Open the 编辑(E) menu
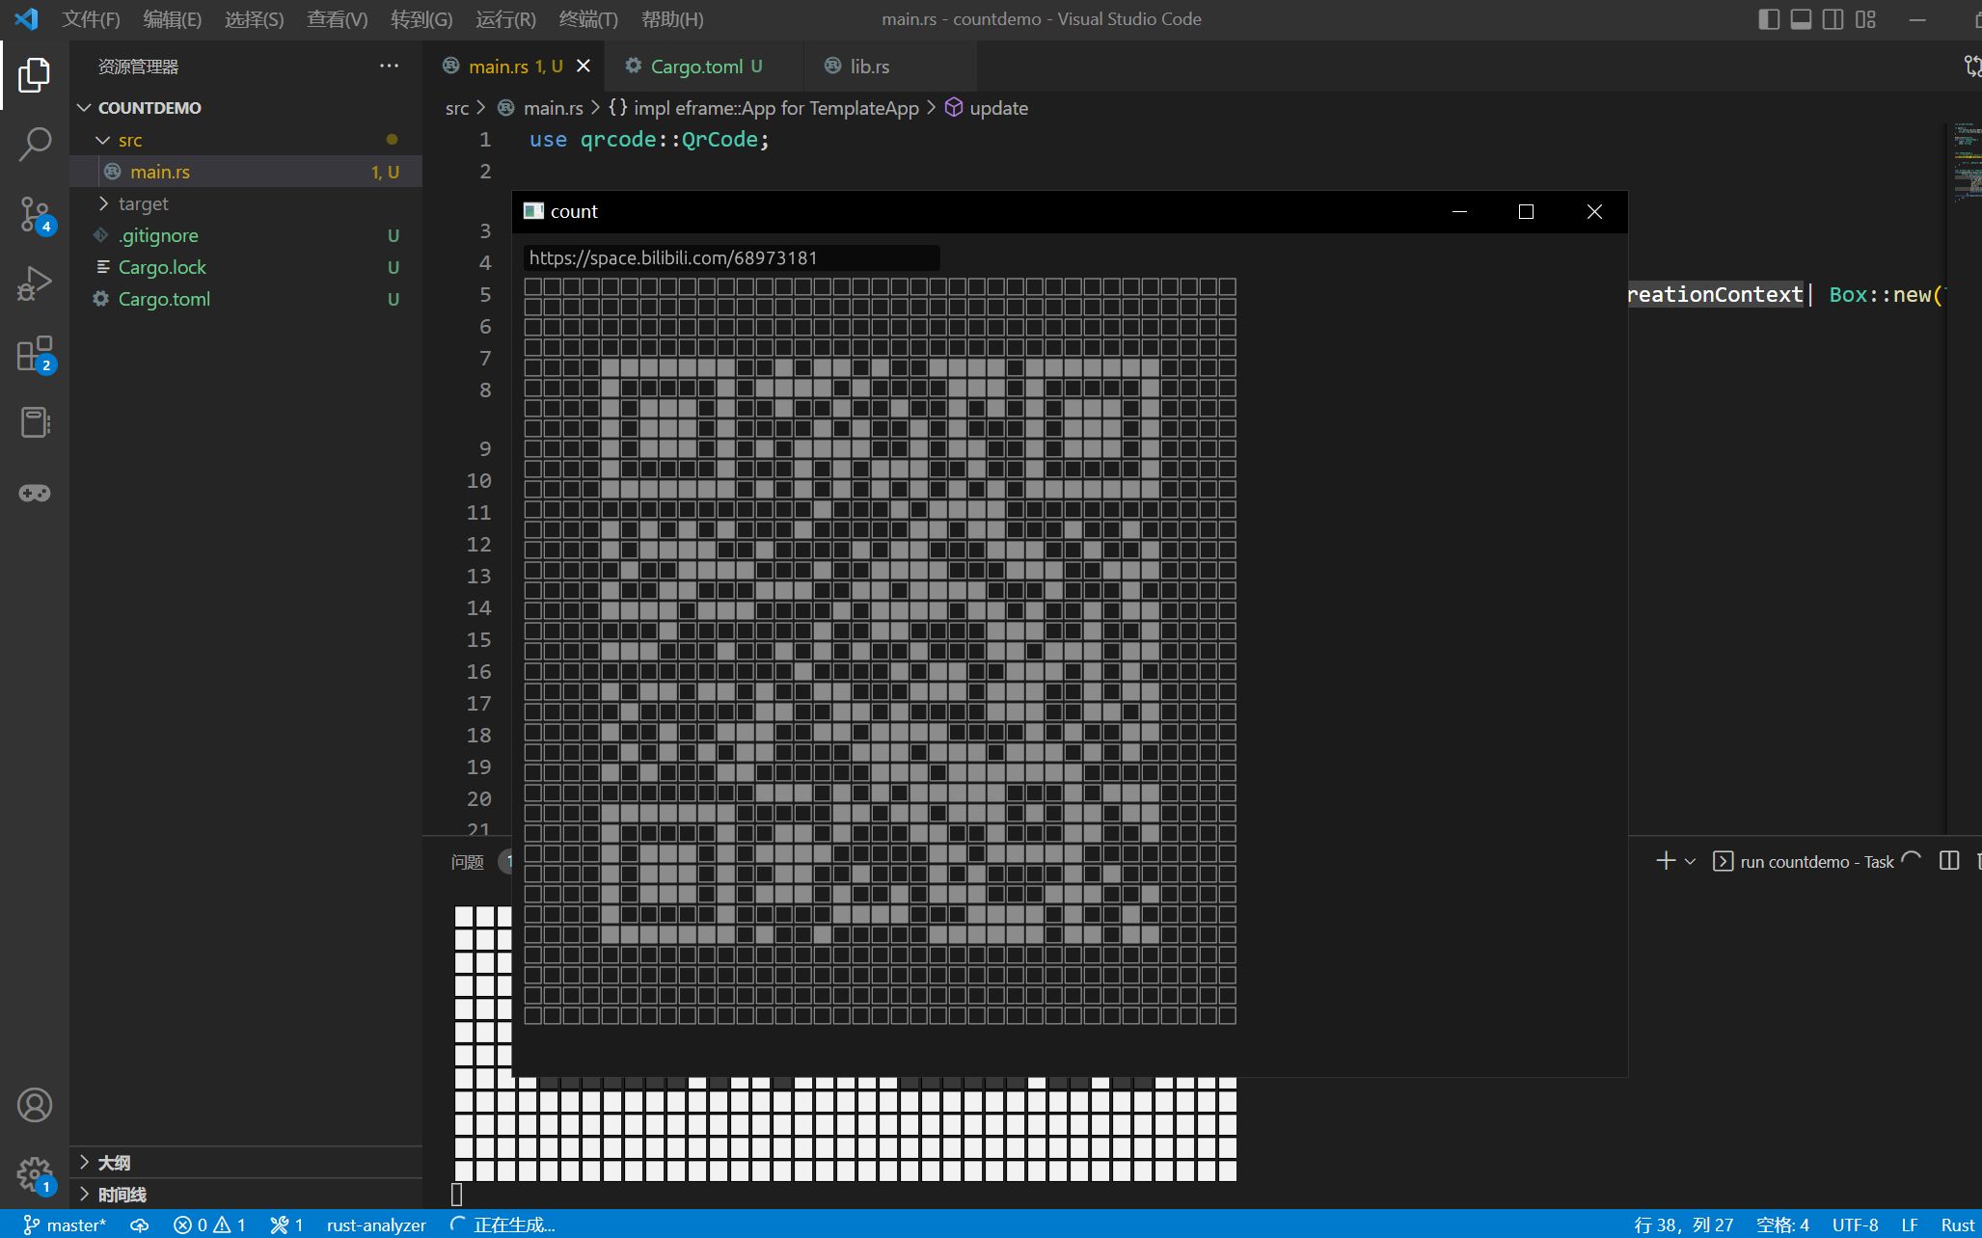Image resolution: width=1982 pixels, height=1238 pixels. coord(172,19)
